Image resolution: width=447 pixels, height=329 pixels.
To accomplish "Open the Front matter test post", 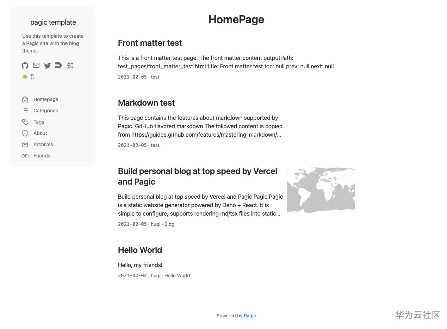I will (150, 43).
